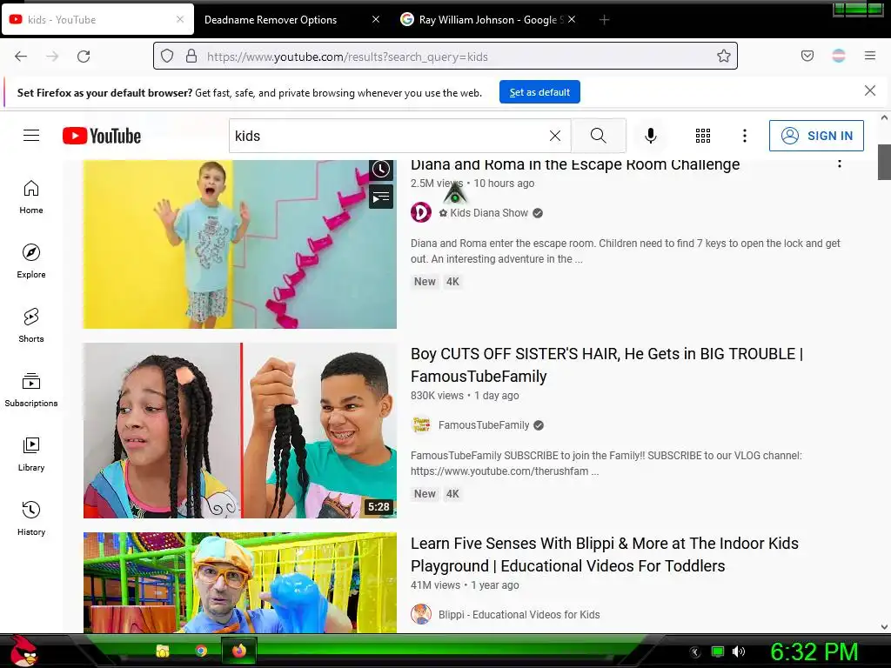The width and height of the screenshot is (891, 668).
Task: Click the scrollbar up arrow
Action: pos(884,117)
